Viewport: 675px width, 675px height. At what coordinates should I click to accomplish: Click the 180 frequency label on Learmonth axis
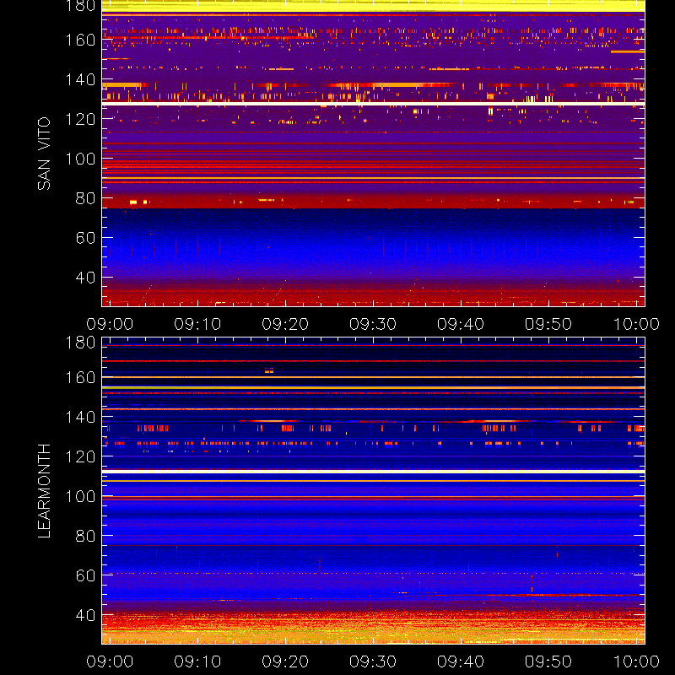point(80,343)
